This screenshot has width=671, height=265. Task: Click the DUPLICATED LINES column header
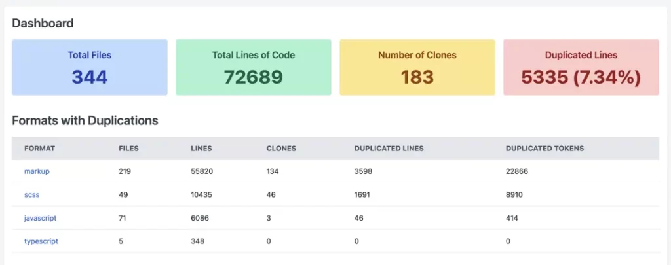(389, 149)
